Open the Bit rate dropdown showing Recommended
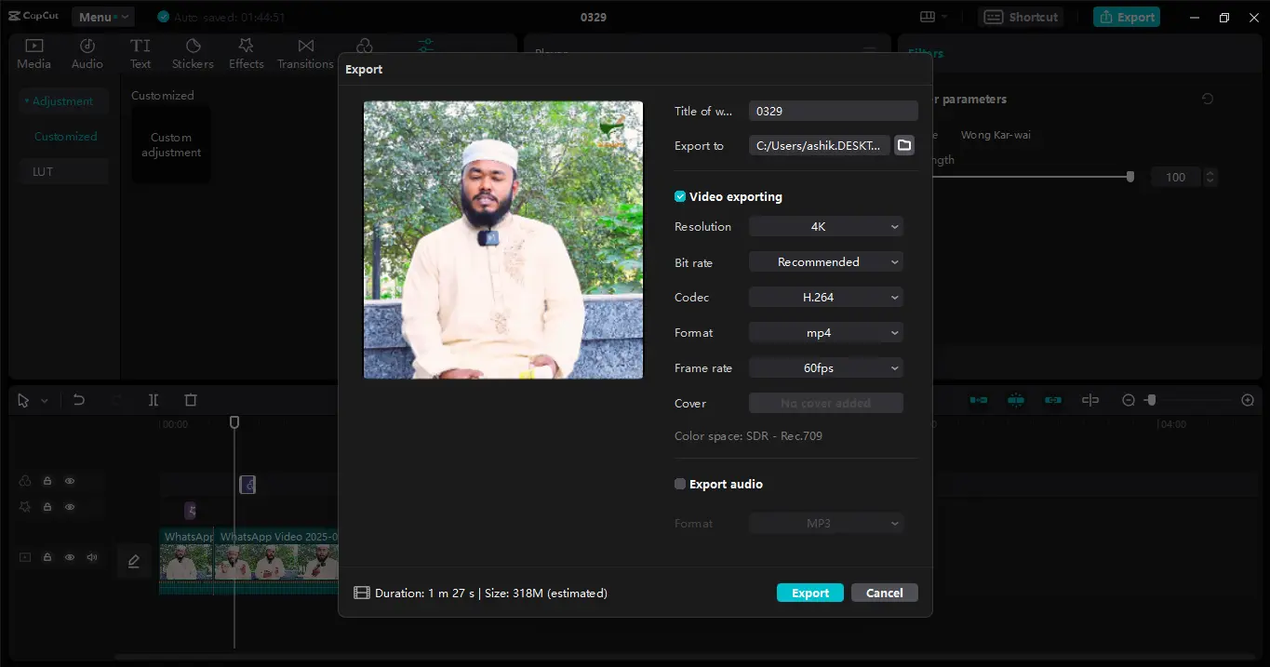The width and height of the screenshot is (1270, 667). click(826, 261)
